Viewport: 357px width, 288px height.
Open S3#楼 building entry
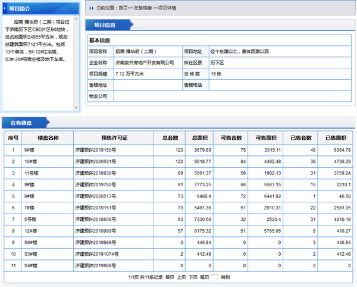31,254
